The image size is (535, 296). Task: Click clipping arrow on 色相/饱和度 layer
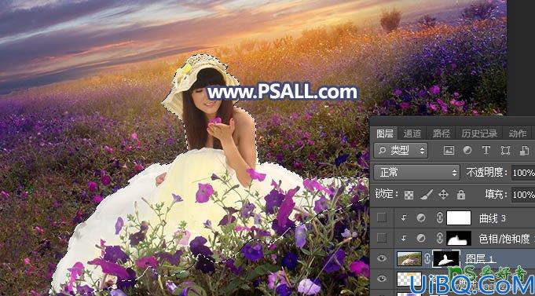(404, 238)
